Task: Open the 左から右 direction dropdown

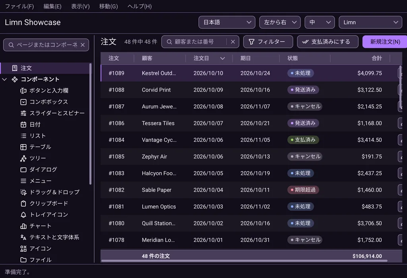Action: [x=280, y=22]
